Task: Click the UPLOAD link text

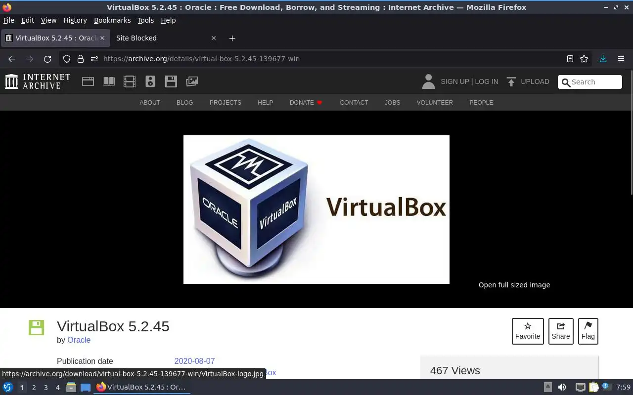Action: pyautogui.click(x=535, y=81)
